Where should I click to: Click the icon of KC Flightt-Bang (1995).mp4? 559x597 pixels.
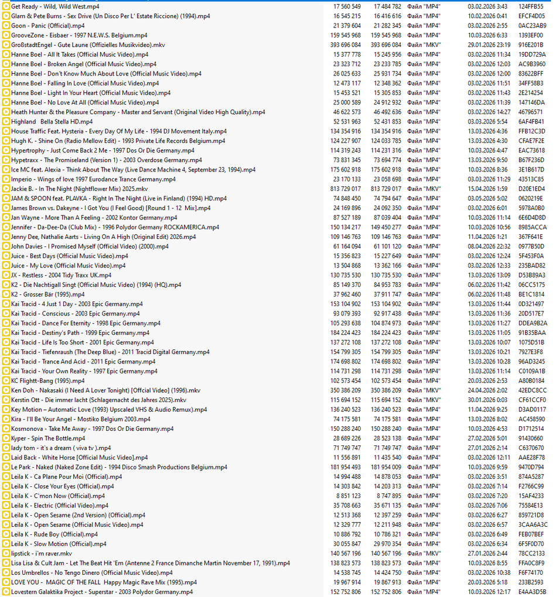tap(6, 381)
